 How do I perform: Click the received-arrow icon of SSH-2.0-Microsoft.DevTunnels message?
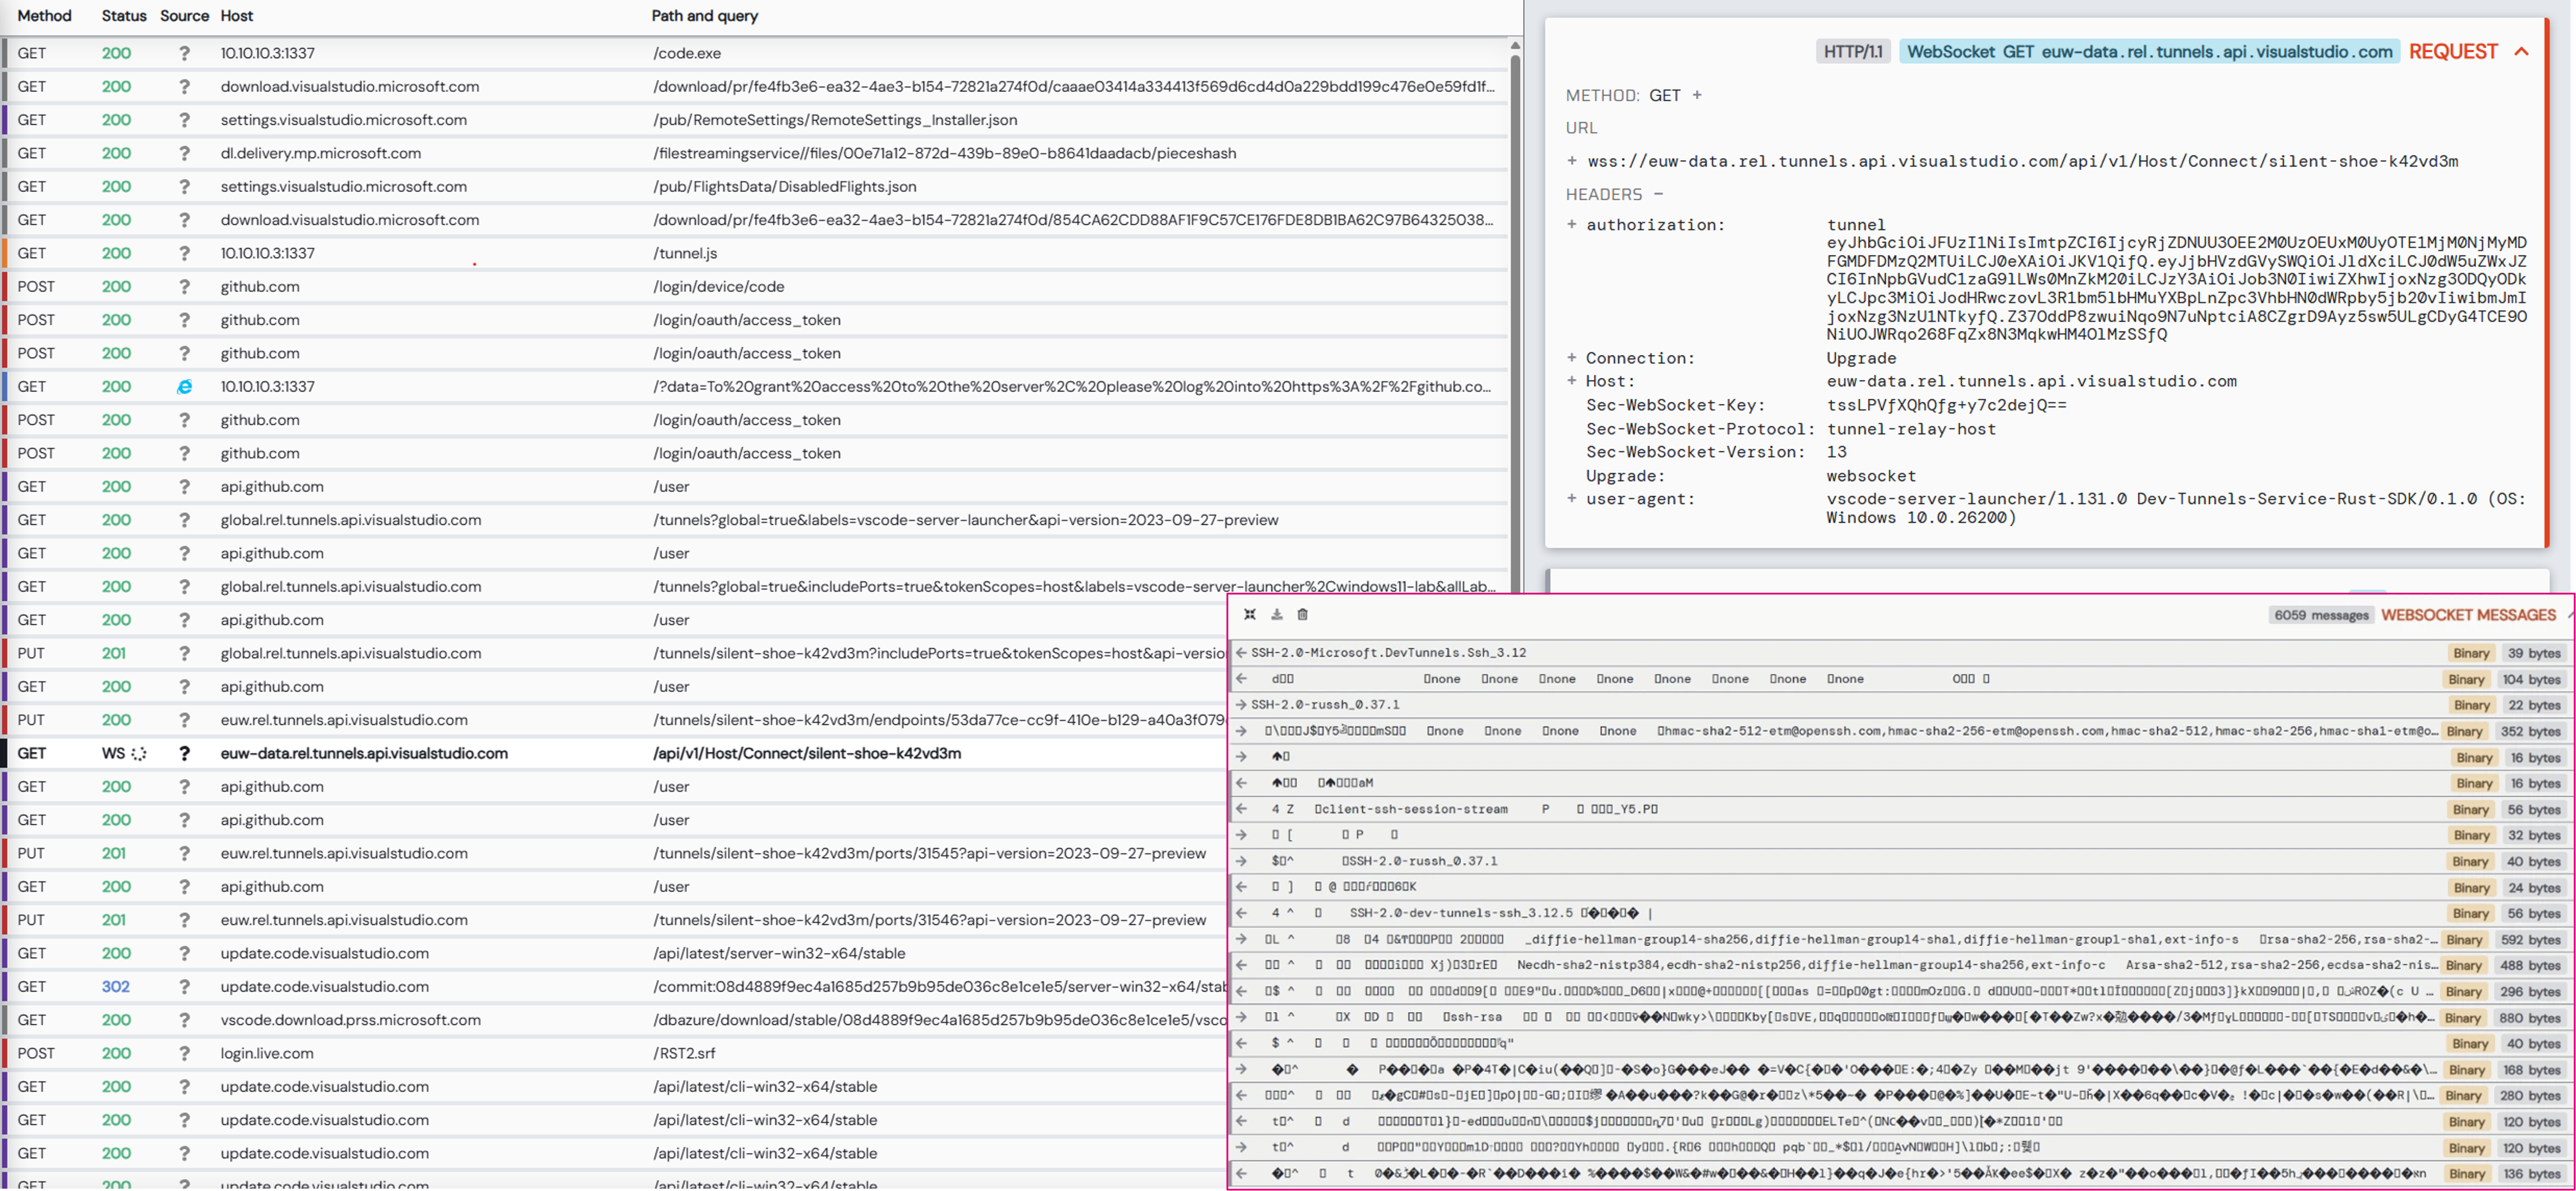click(x=1241, y=653)
